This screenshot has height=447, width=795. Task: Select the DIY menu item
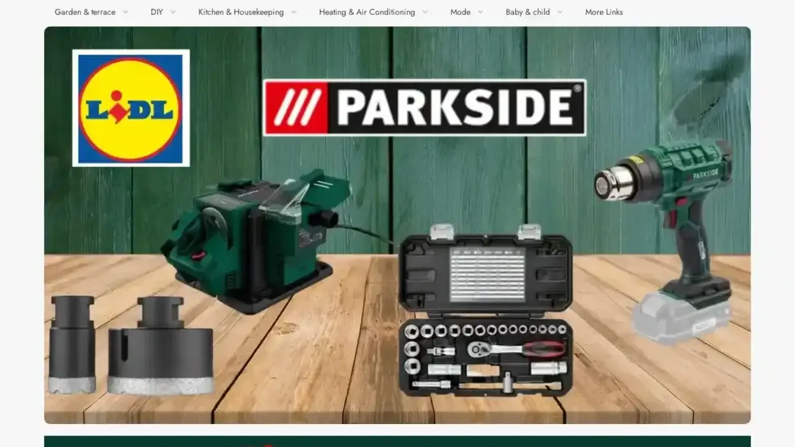(x=155, y=11)
